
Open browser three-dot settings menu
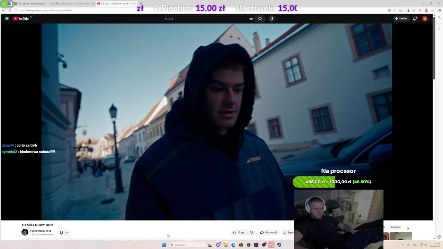click(x=433, y=10)
